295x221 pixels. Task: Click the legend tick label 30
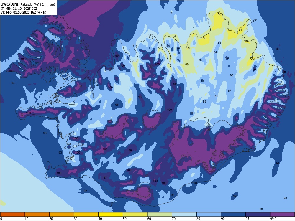pyautogui.click(x=76, y=219)
